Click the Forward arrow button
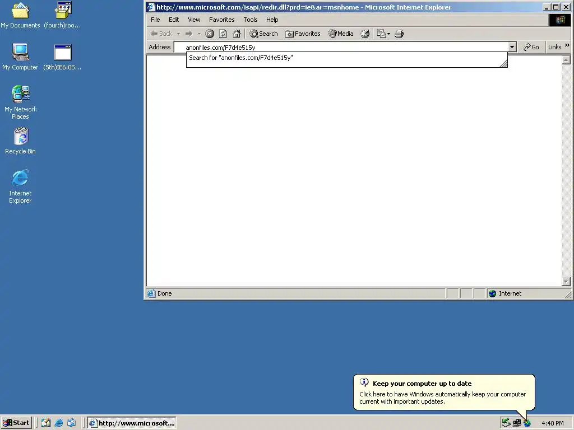574x430 pixels. 189,34
